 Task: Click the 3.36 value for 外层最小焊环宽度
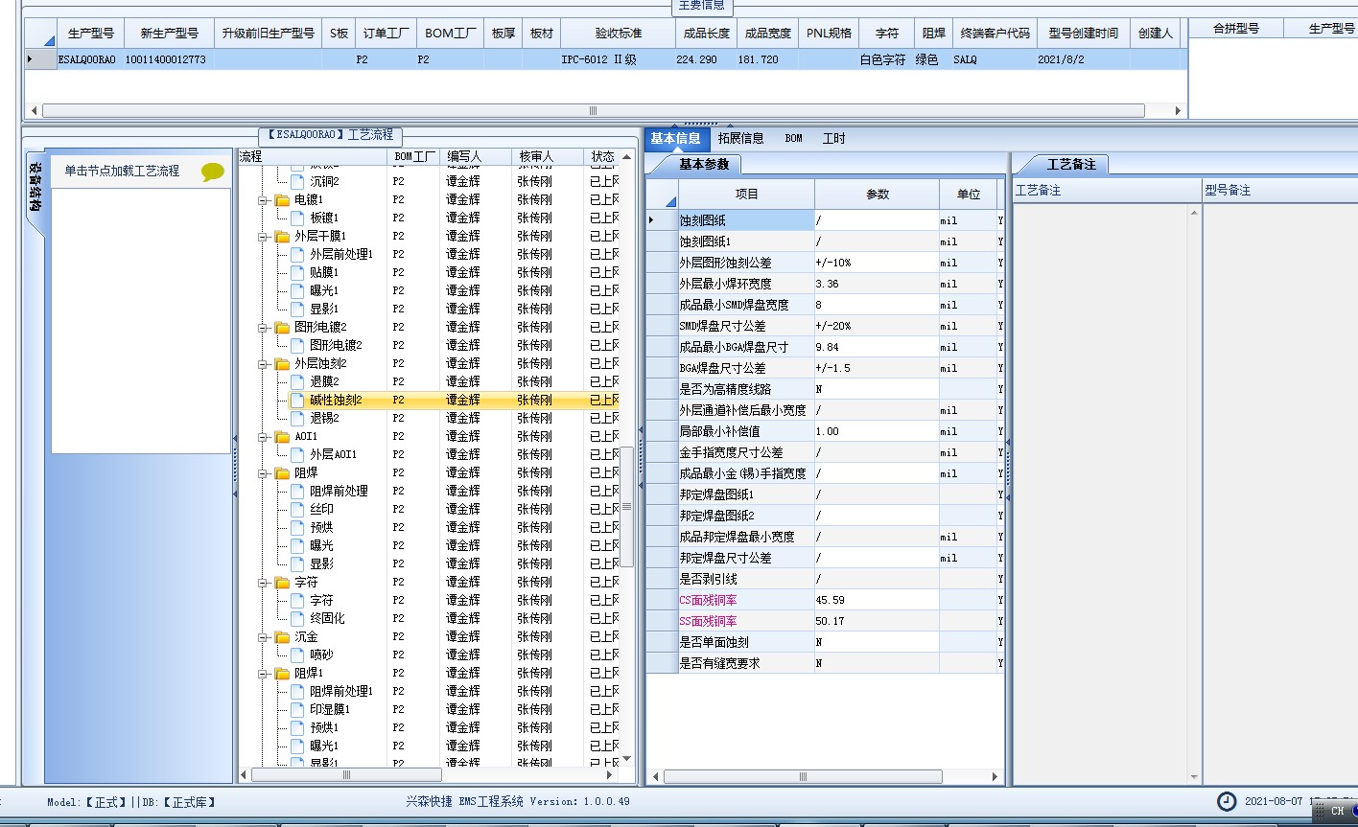pos(877,284)
